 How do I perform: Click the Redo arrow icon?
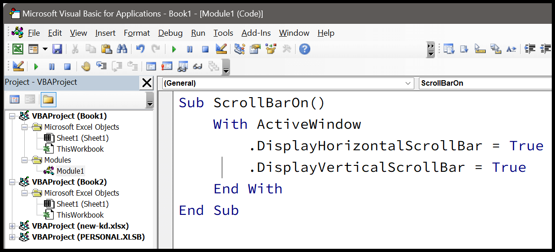coord(156,49)
